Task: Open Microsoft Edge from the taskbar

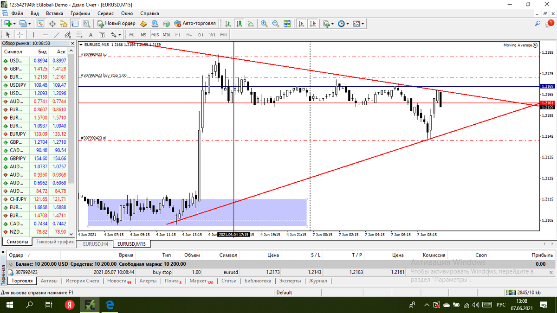Action: (x=110, y=305)
